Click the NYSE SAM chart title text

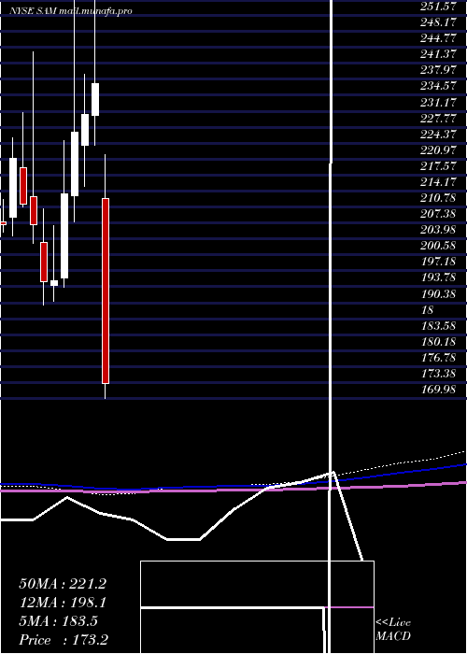71,11
